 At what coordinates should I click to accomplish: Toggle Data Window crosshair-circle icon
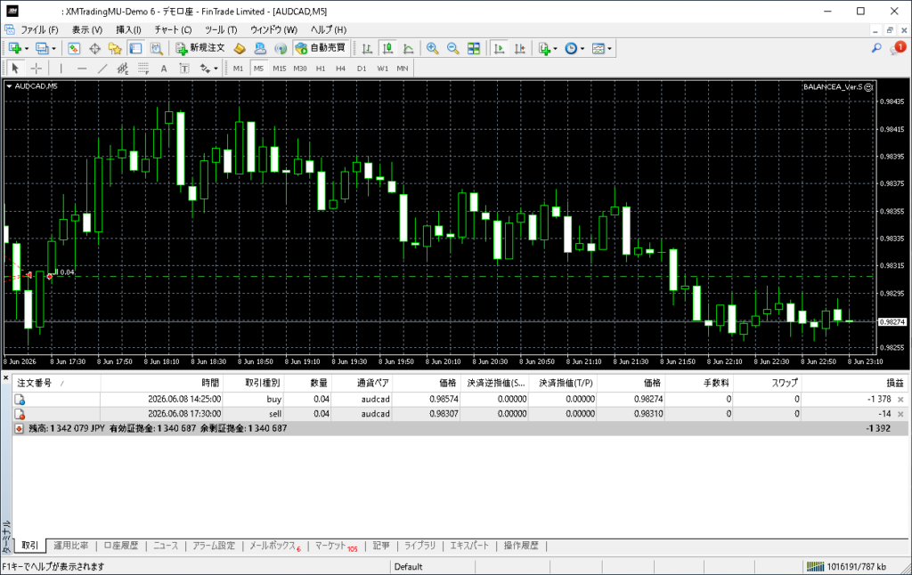(94, 48)
